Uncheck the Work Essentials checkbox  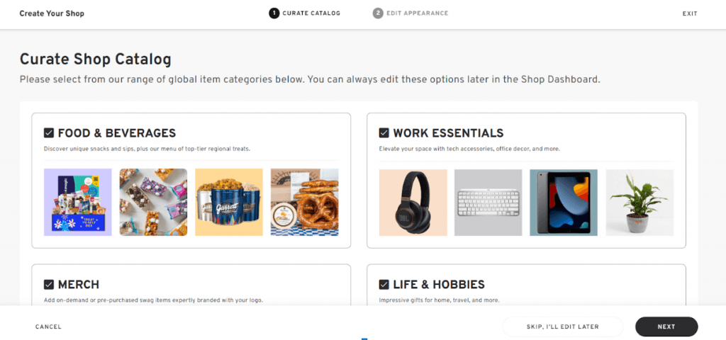384,132
